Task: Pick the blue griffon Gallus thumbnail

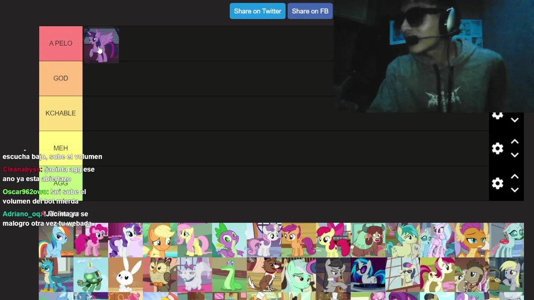Action: click(56, 275)
